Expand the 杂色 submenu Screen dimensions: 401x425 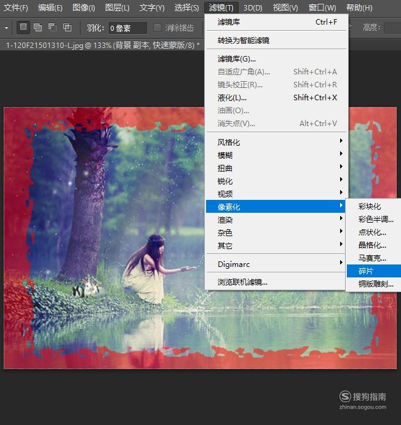coord(276,233)
